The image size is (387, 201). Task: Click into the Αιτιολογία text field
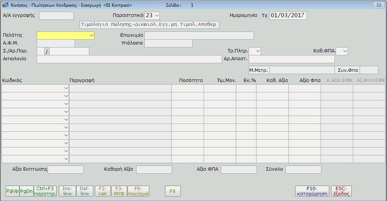click(x=129, y=59)
